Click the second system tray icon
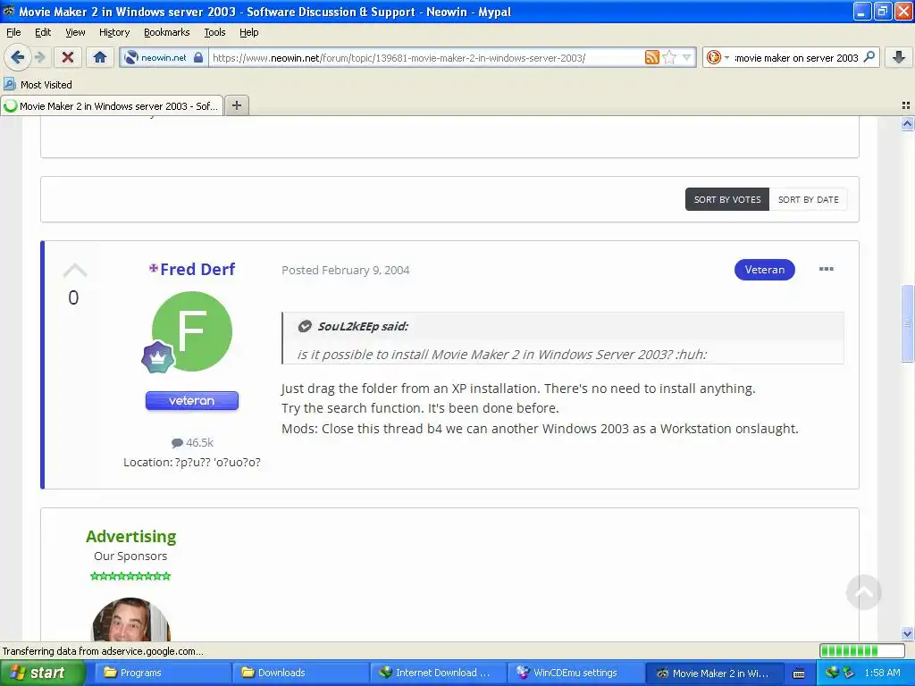 (848, 673)
